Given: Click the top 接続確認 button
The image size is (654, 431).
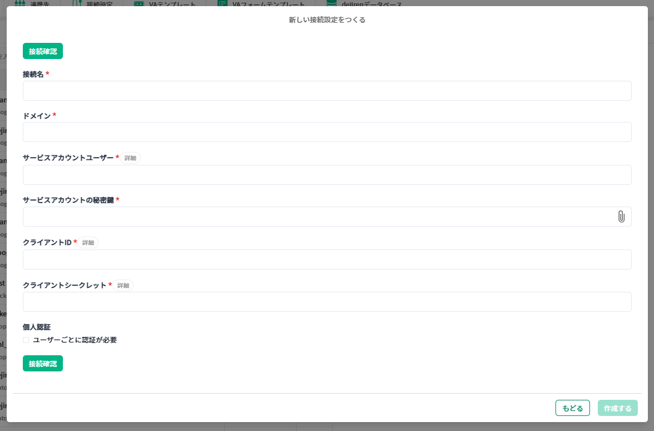Looking at the screenshot, I should pos(43,51).
